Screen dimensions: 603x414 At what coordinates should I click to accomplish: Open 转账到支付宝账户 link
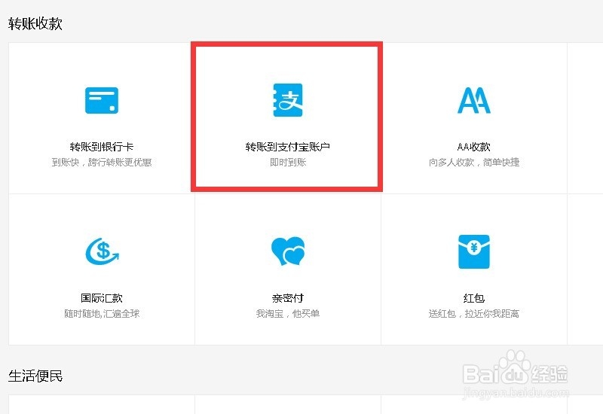click(x=288, y=147)
